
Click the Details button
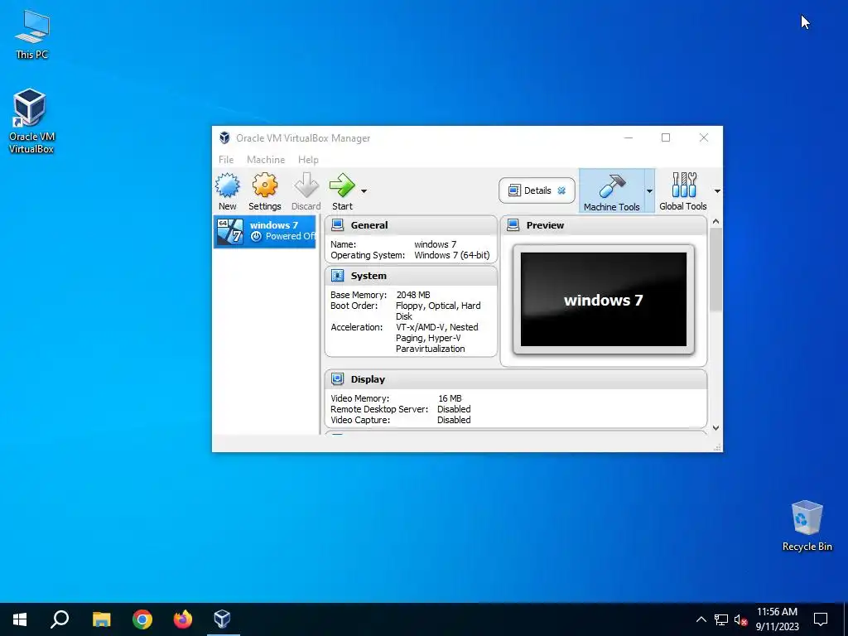click(537, 190)
